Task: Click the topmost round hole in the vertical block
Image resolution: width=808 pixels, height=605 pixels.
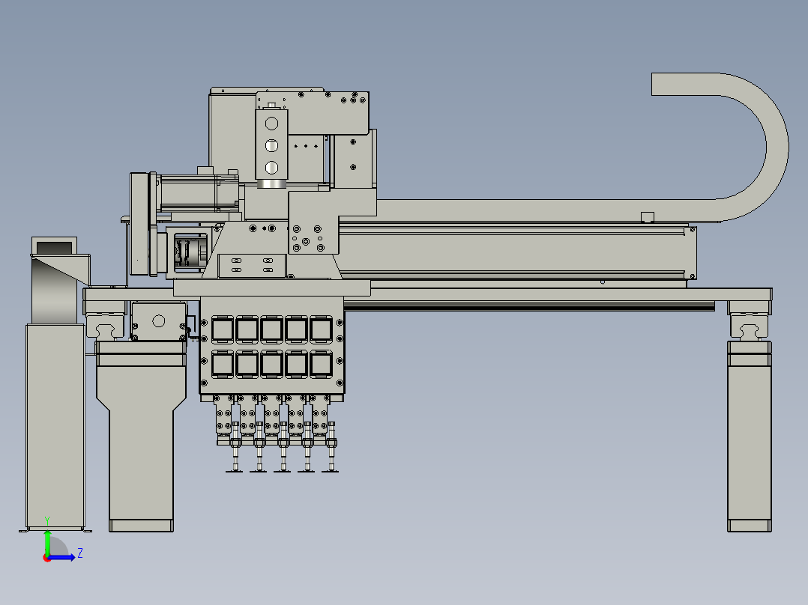Action: (271, 124)
